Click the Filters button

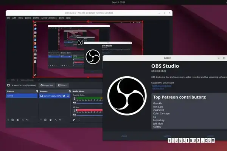pyautogui.click(x=62, y=85)
